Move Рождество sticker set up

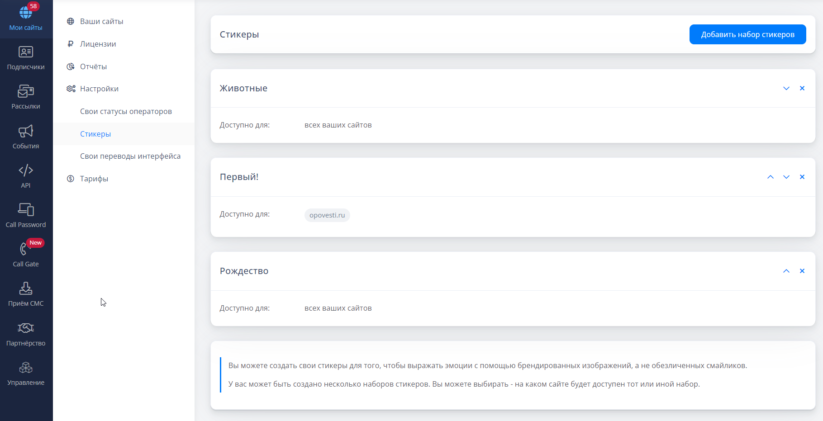tap(786, 271)
